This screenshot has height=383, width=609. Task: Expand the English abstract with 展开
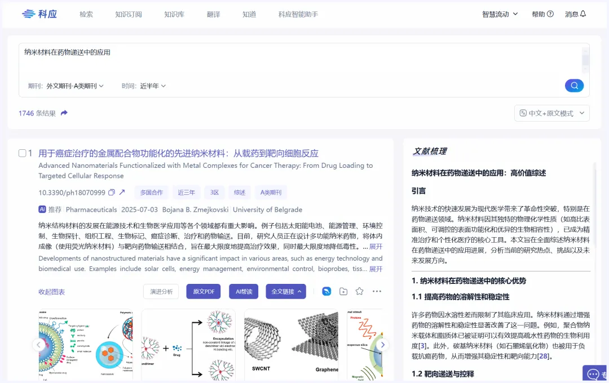point(376,269)
